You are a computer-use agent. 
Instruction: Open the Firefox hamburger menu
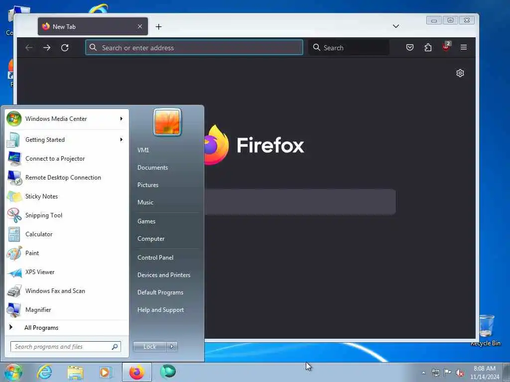(464, 47)
